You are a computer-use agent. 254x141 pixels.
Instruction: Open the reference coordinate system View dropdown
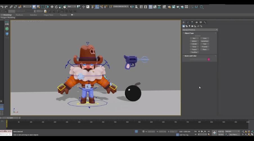coord(72,6)
